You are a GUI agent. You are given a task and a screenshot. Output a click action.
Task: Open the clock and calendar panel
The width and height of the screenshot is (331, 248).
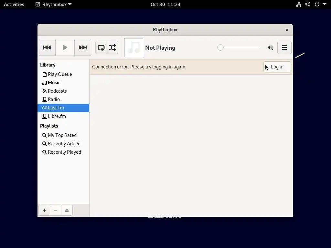point(165,5)
